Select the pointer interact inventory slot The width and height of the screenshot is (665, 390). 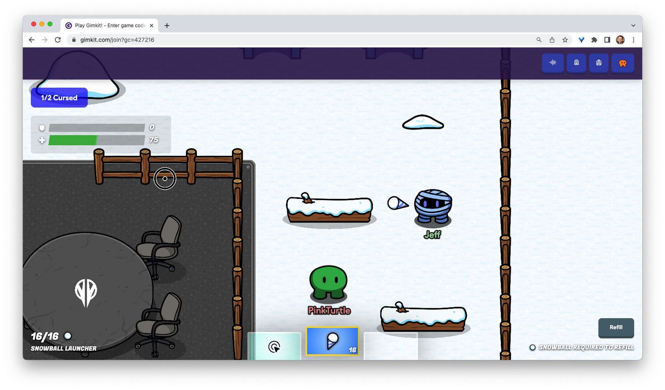click(274, 346)
